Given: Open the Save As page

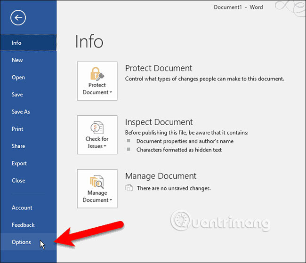Looking at the screenshot, I should (x=21, y=112).
